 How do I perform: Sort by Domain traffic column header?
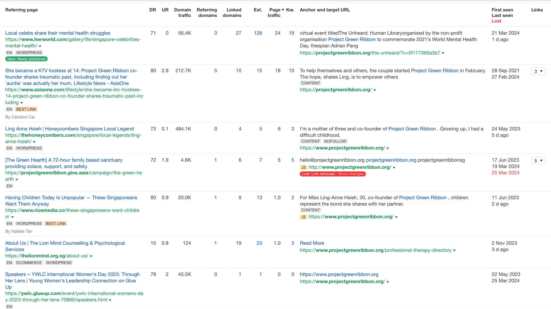coord(182,12)
